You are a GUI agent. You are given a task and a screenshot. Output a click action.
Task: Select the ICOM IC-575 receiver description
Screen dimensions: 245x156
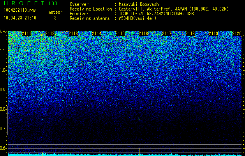[156, 14]
